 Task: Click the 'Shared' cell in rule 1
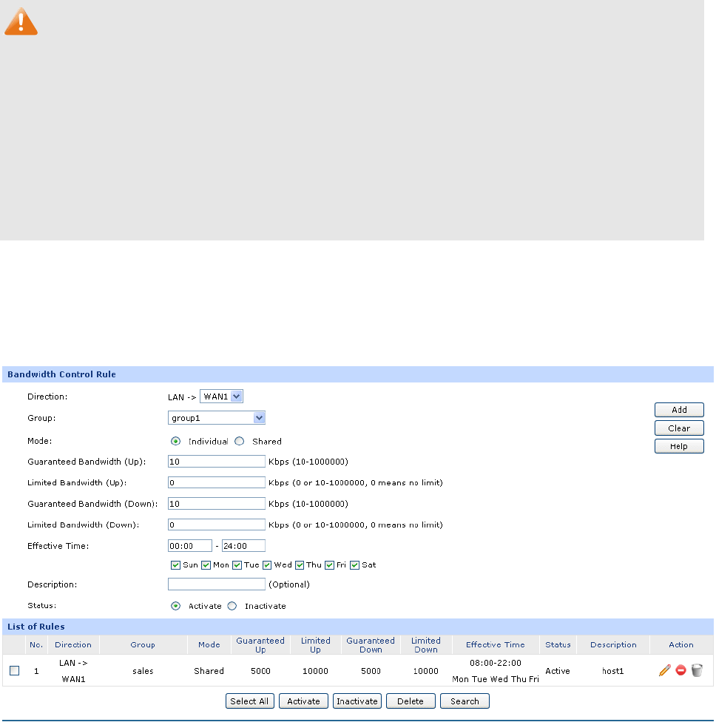[x=209, y=672]
